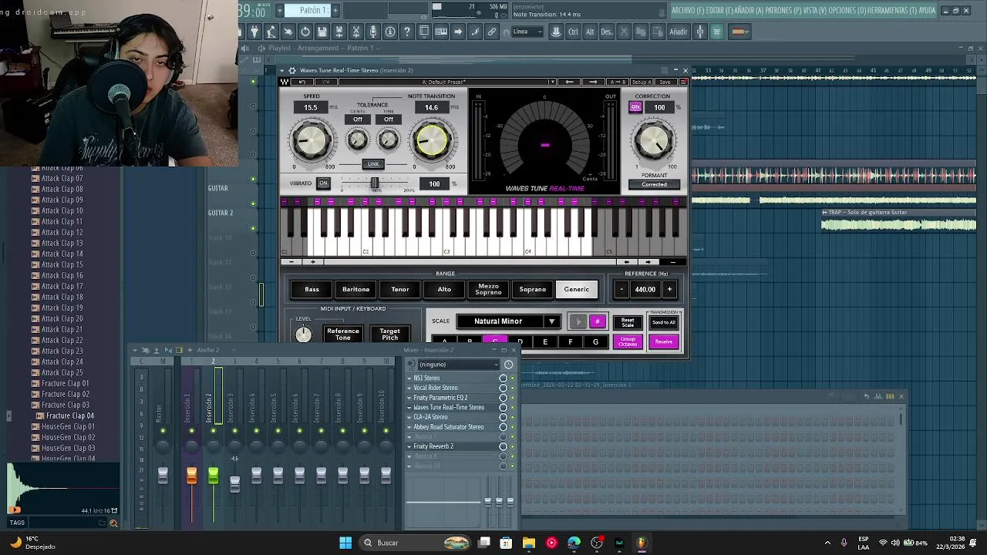Toggle the Correction ON button
Screen dimensions: 987x555
pos(635,107)
